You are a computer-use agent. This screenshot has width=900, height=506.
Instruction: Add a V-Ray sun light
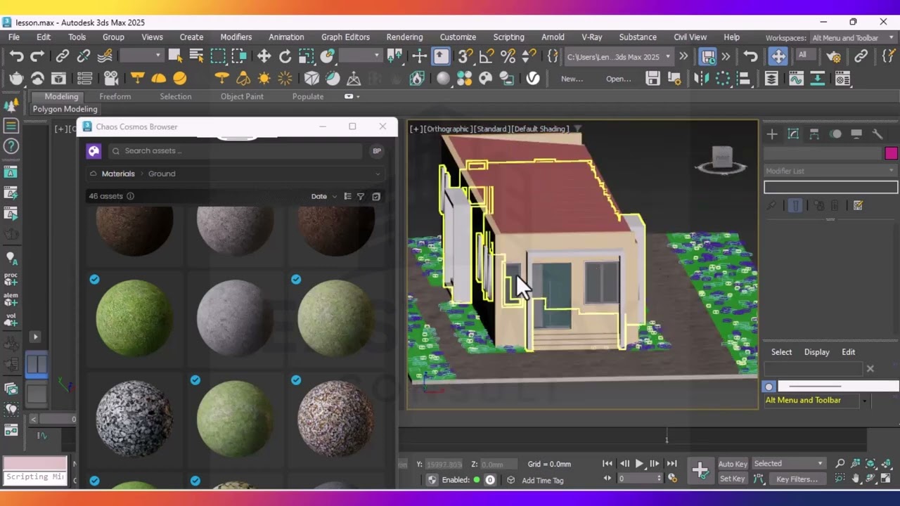264,79
